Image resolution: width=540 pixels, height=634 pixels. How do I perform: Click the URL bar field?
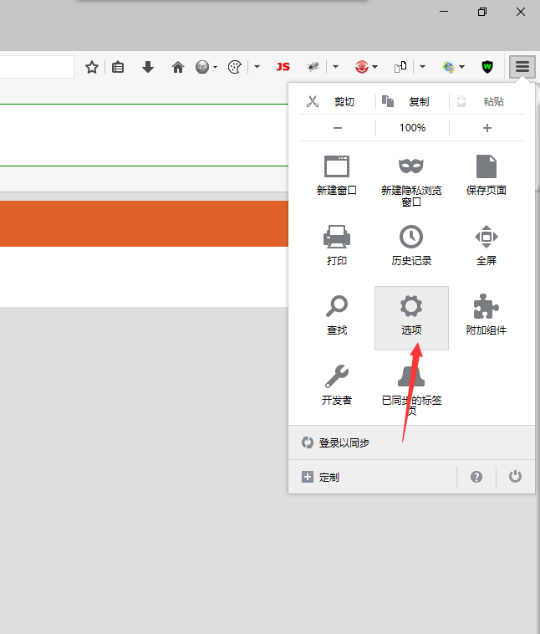point(37,67)
